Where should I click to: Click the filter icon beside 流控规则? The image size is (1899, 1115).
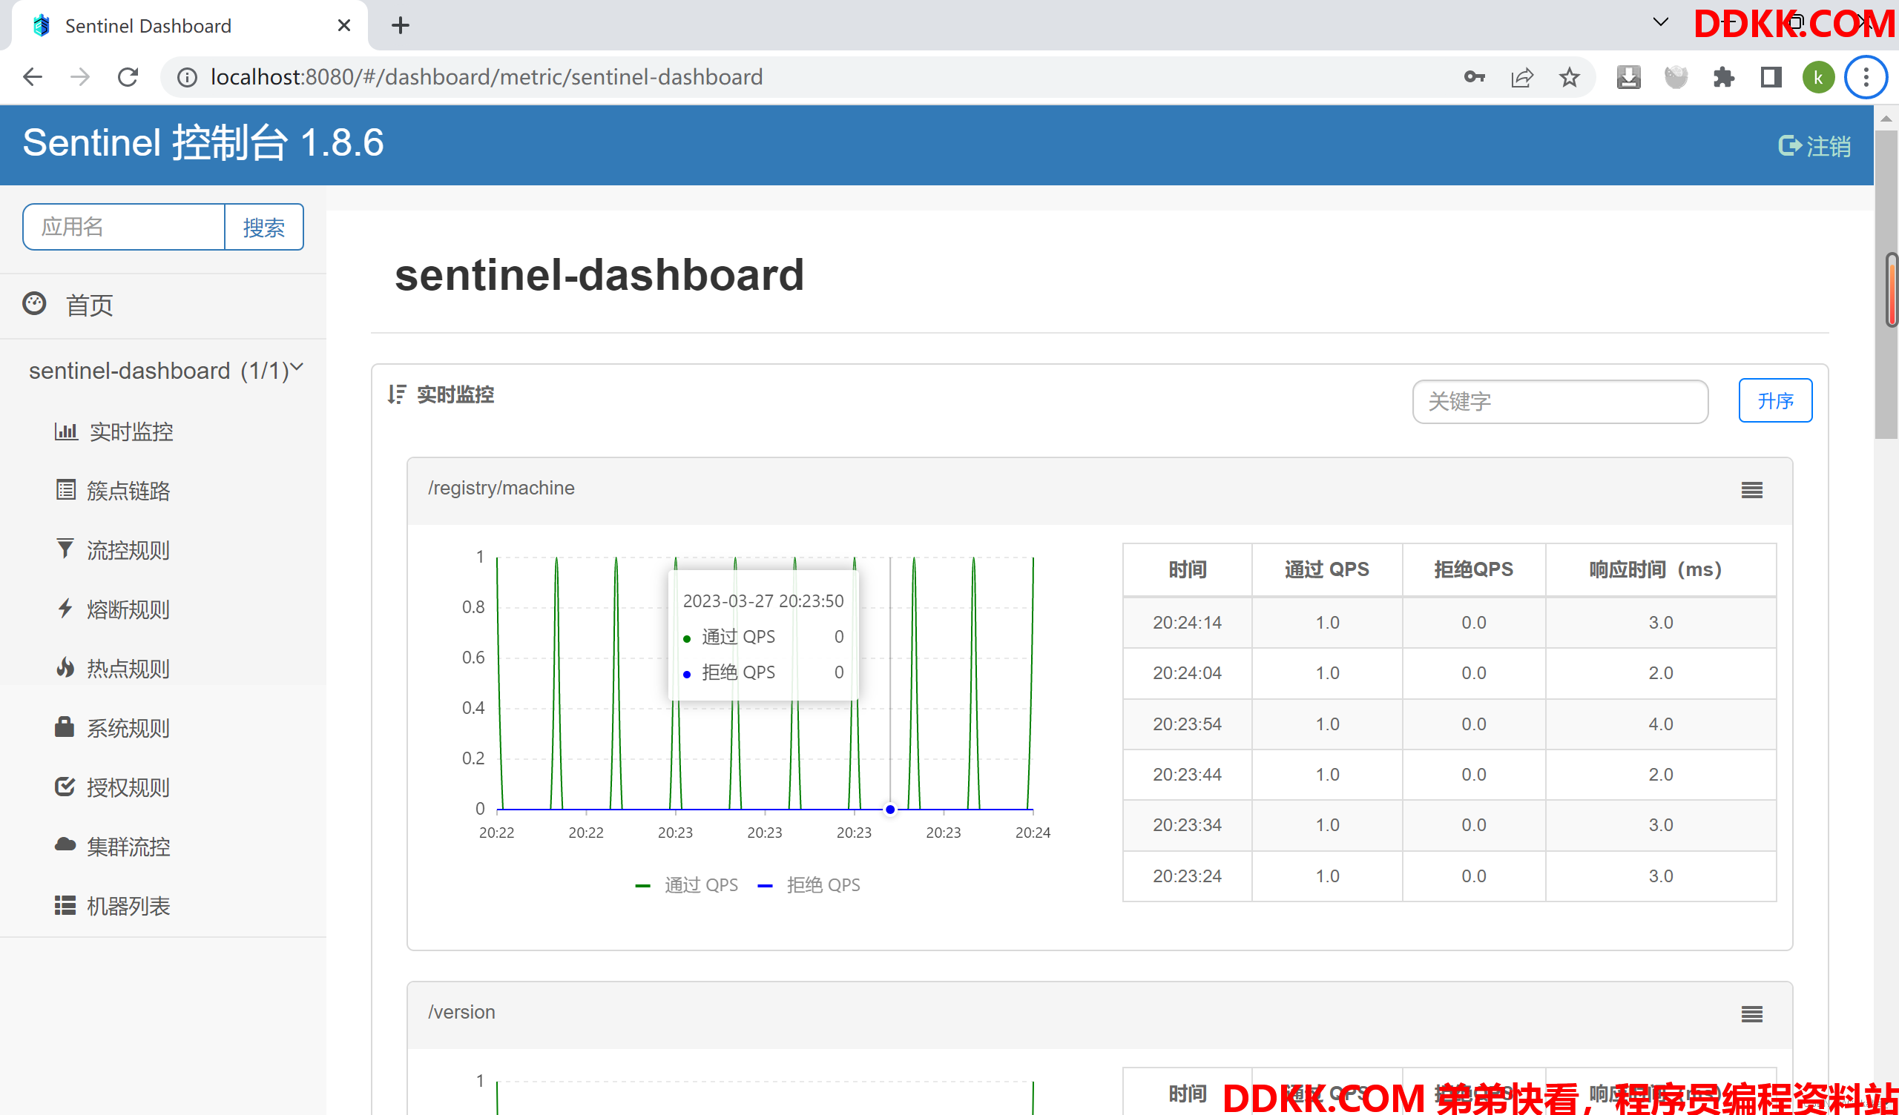tap(65, 549)
